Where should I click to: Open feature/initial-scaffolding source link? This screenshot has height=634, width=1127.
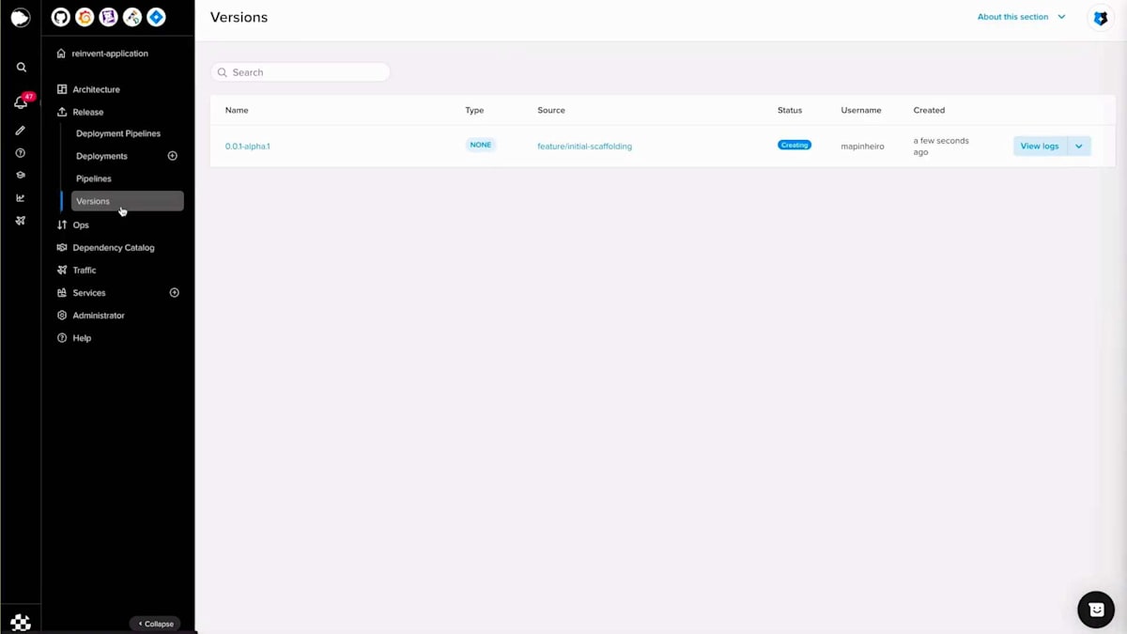584,147
